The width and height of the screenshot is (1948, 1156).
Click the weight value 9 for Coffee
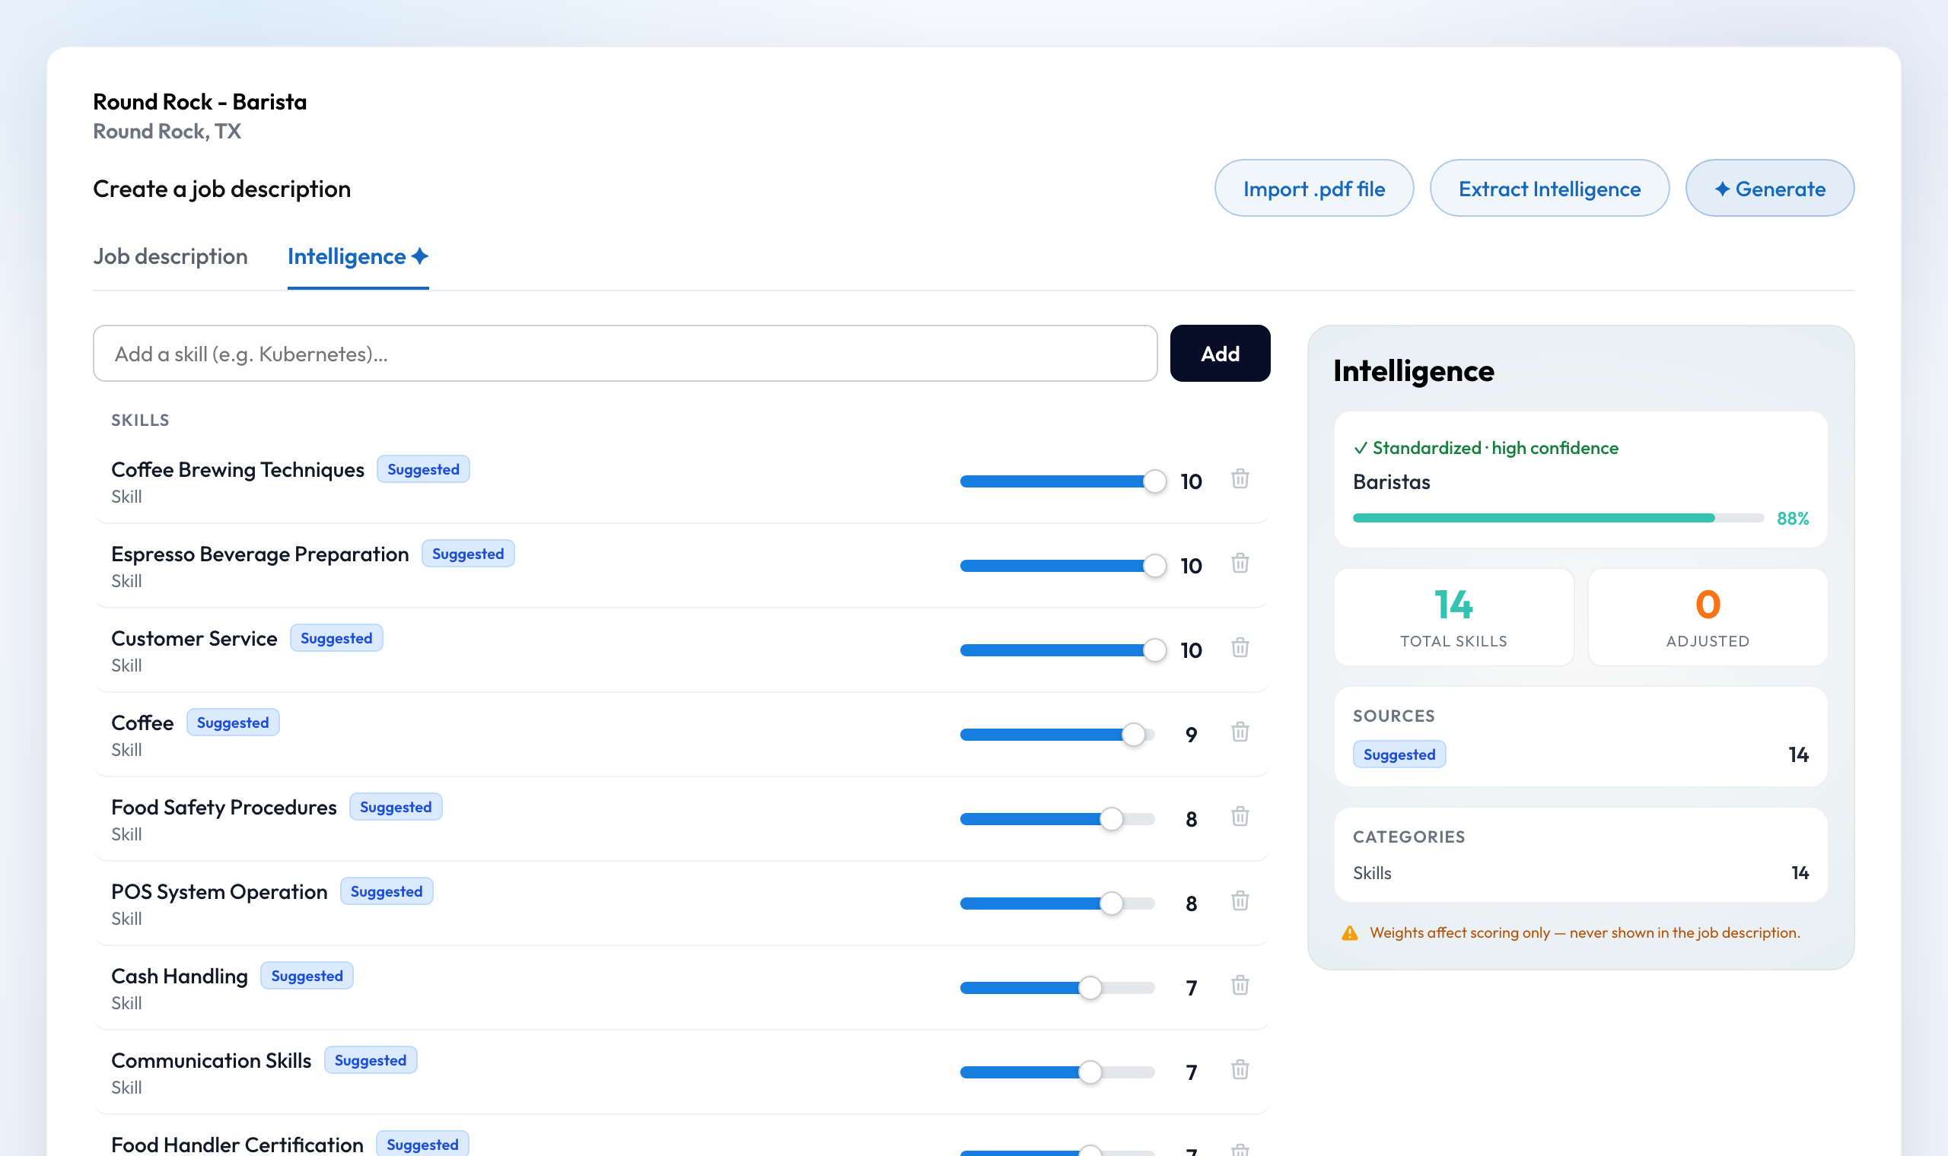point(1191,735)
